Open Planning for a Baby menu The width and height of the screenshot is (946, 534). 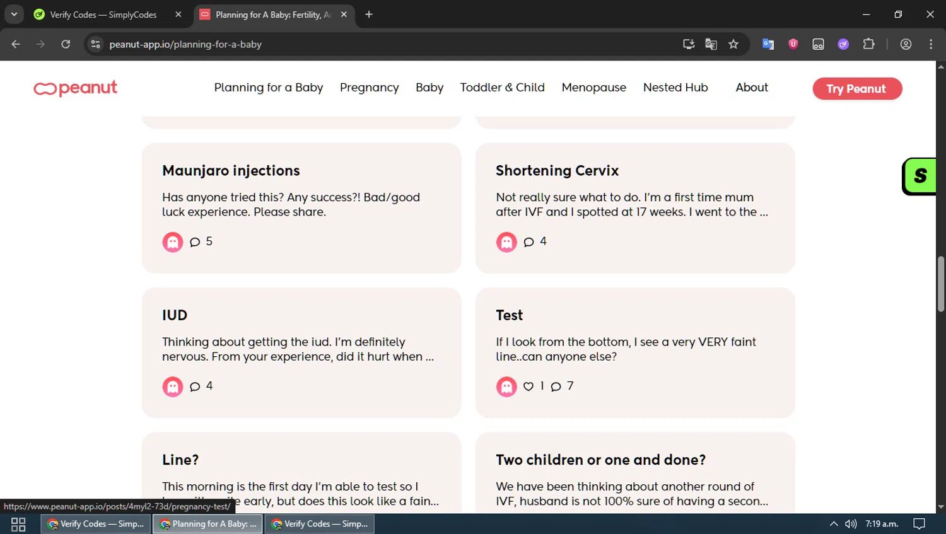click(269, 88)
